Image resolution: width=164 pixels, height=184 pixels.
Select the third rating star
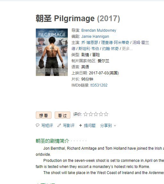coord(96,114)
